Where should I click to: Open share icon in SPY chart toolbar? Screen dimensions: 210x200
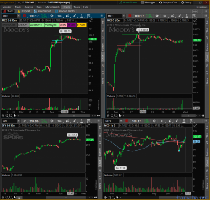[67, 121]
